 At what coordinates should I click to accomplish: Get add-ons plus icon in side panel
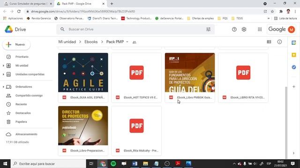click(x=294, y=87)
